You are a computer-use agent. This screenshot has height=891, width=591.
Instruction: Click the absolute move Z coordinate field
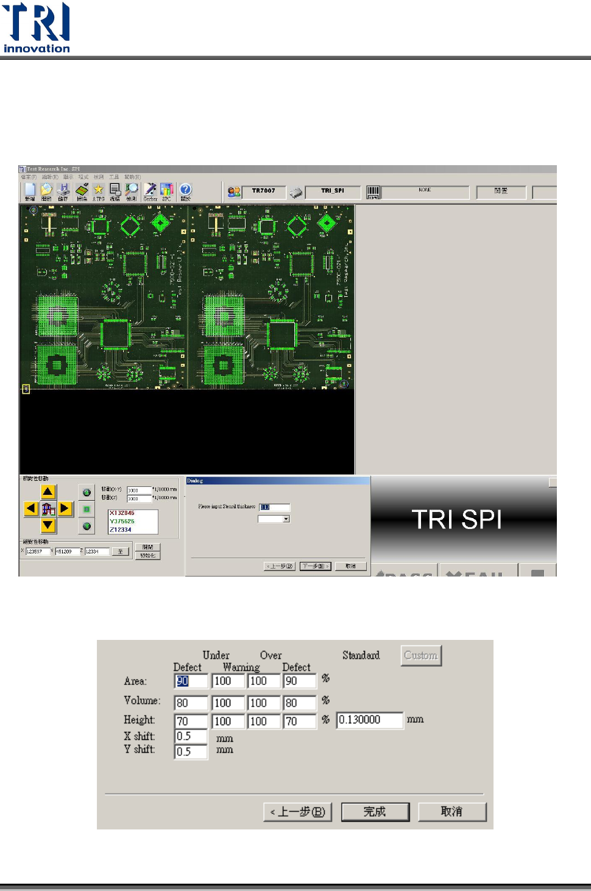pos(97,552)
